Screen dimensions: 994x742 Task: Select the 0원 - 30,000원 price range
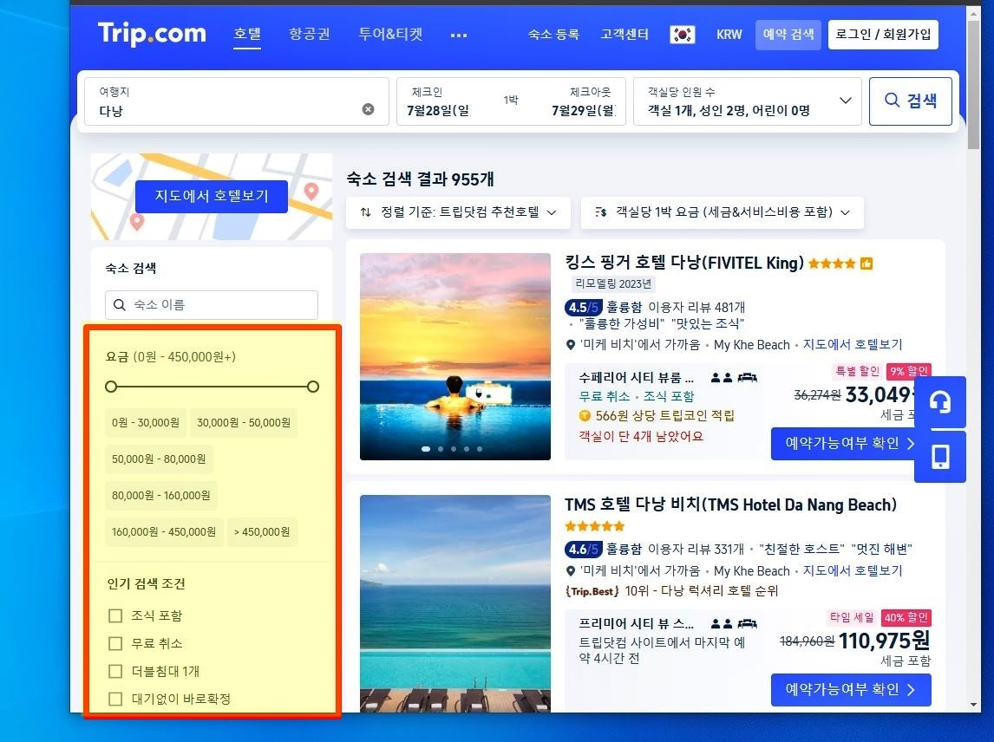146,423
